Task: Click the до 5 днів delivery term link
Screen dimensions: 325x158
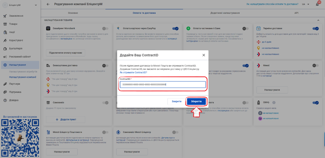Action: coord(266,42)
